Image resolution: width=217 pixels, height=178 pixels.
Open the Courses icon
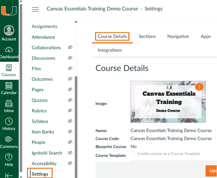[9, 67]
